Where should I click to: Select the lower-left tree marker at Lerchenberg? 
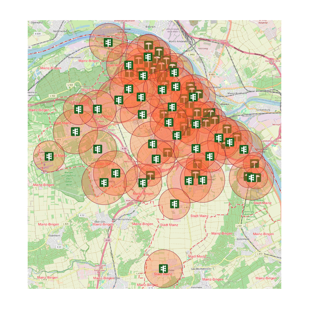[104, 183]
